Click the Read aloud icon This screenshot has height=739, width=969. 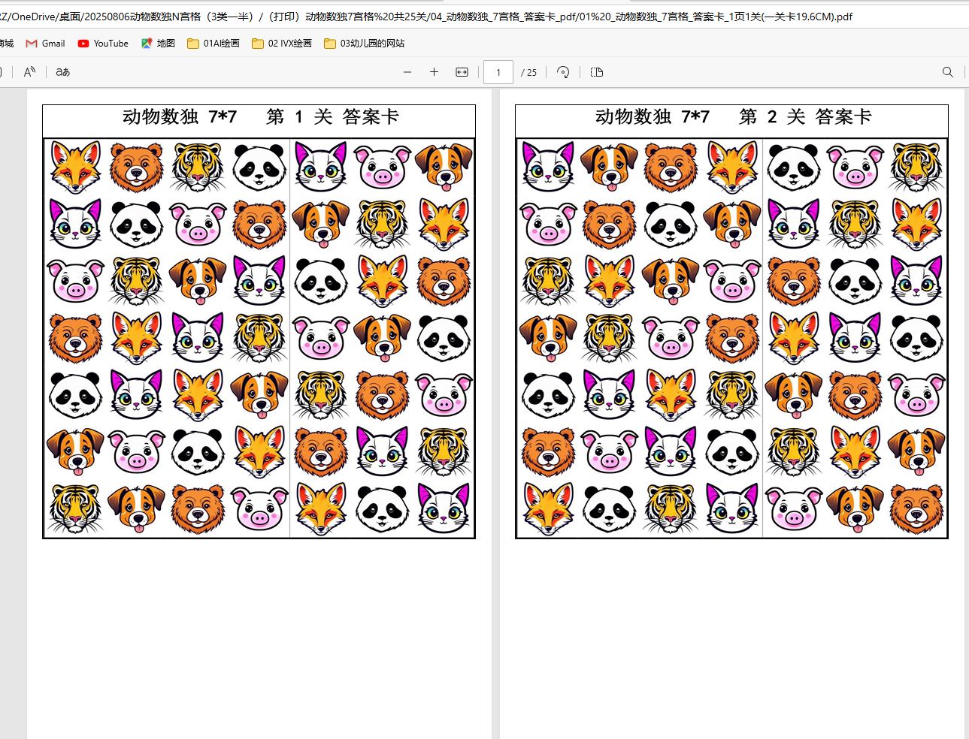29,72
